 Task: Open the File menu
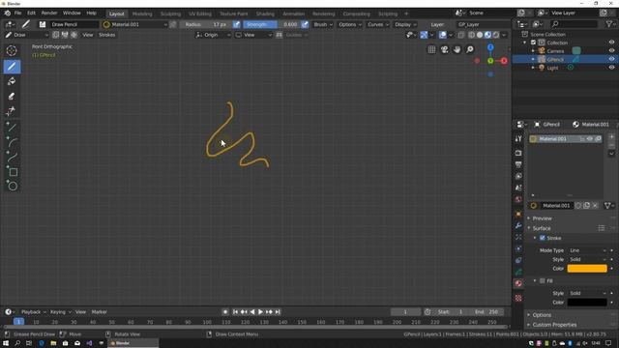[17, 13]
